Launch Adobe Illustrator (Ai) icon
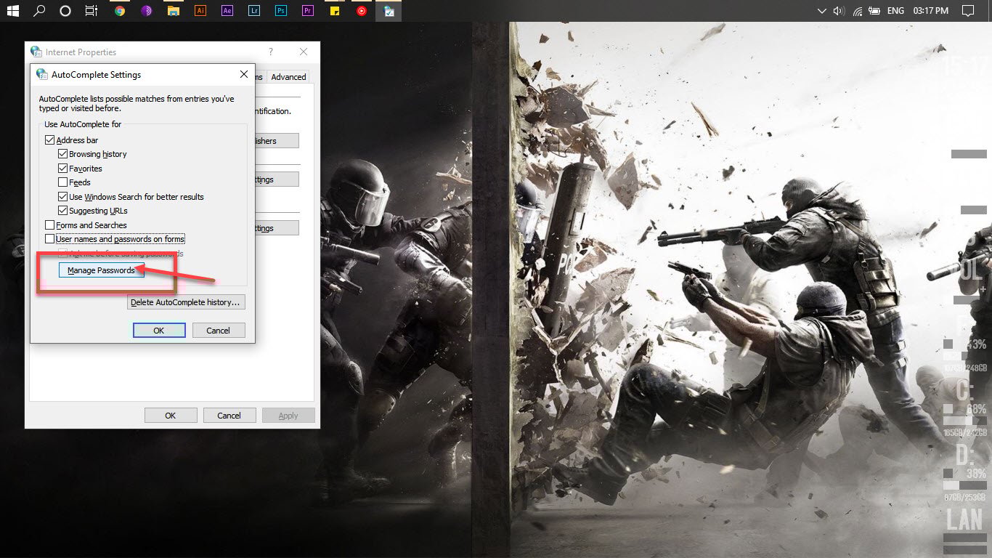The image size is (992, 558). (200, 11)
